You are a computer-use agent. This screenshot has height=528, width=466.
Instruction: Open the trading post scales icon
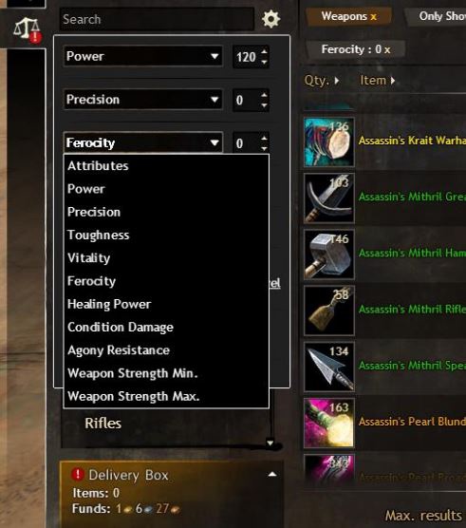[x=27, y=29]
